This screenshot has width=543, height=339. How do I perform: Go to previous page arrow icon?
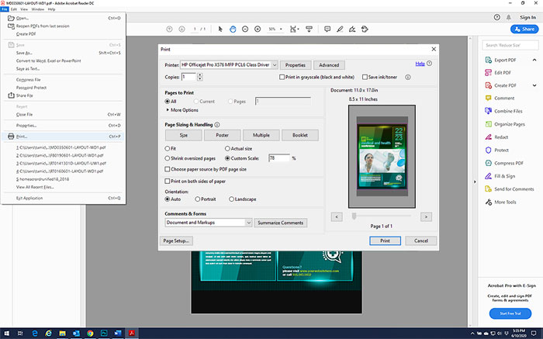(x=169, y=29)
